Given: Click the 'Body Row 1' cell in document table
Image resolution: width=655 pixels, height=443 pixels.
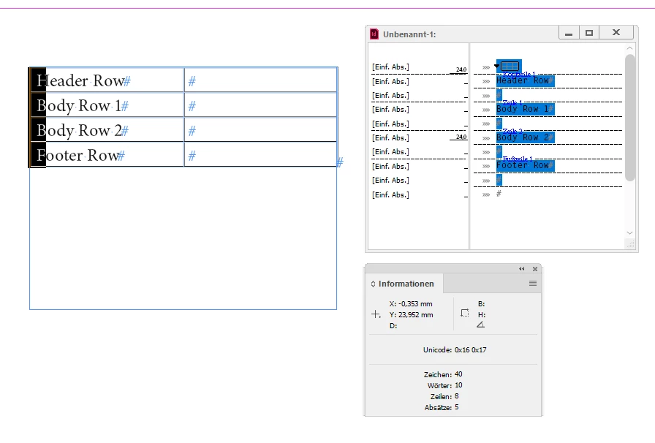Looking at the screenshot, I should 107,105.
